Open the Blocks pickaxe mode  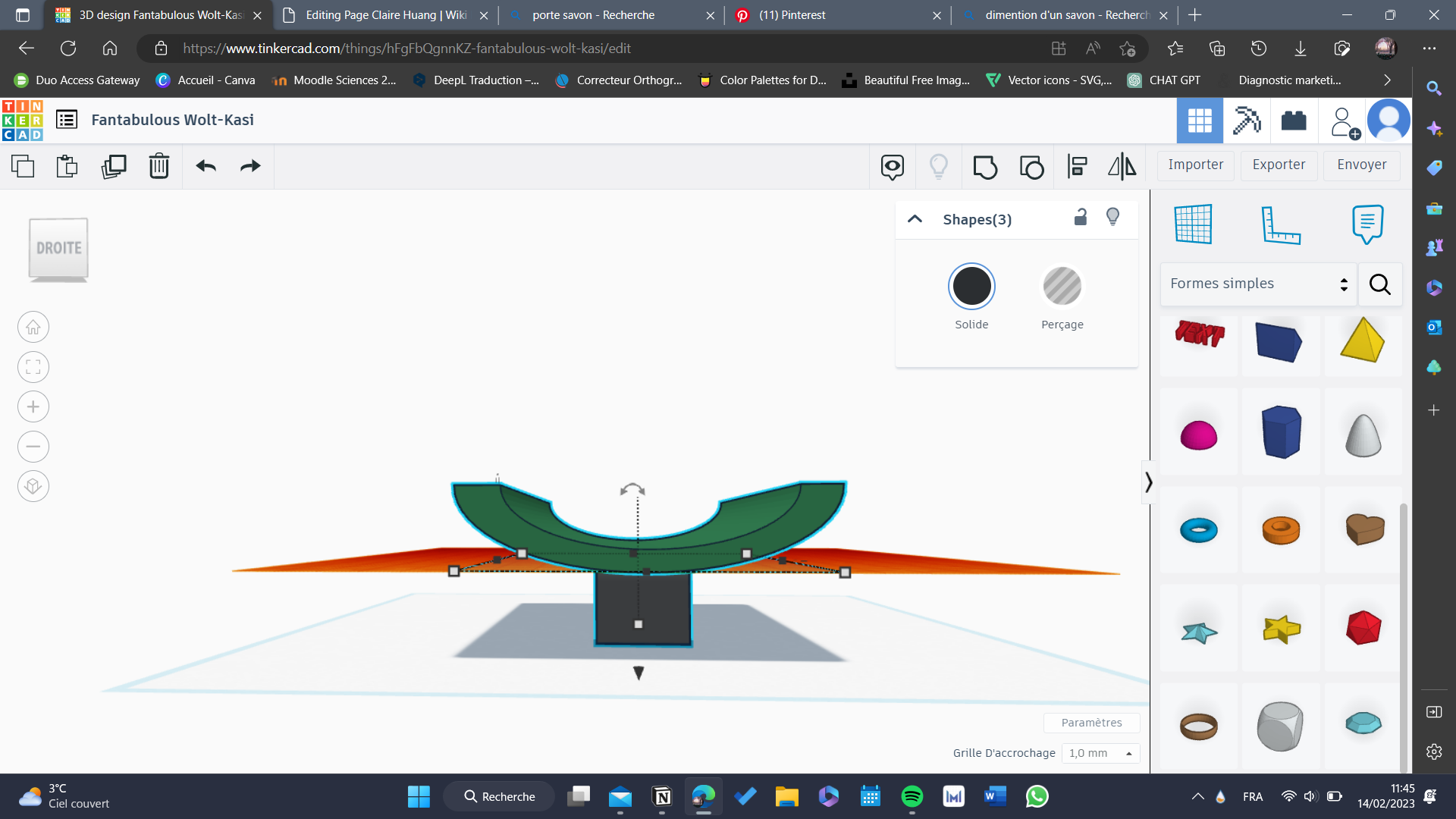[x=1247, y=120]
